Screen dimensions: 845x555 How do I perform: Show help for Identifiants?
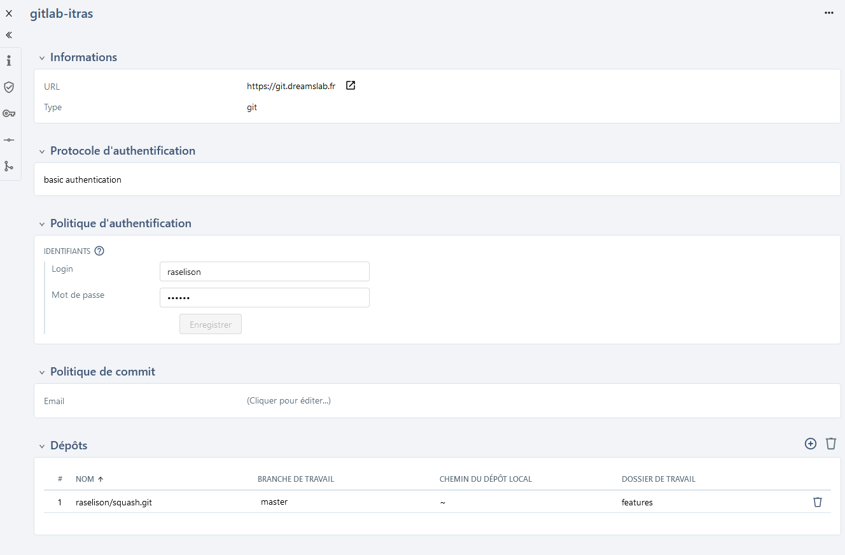click(99, 251)
